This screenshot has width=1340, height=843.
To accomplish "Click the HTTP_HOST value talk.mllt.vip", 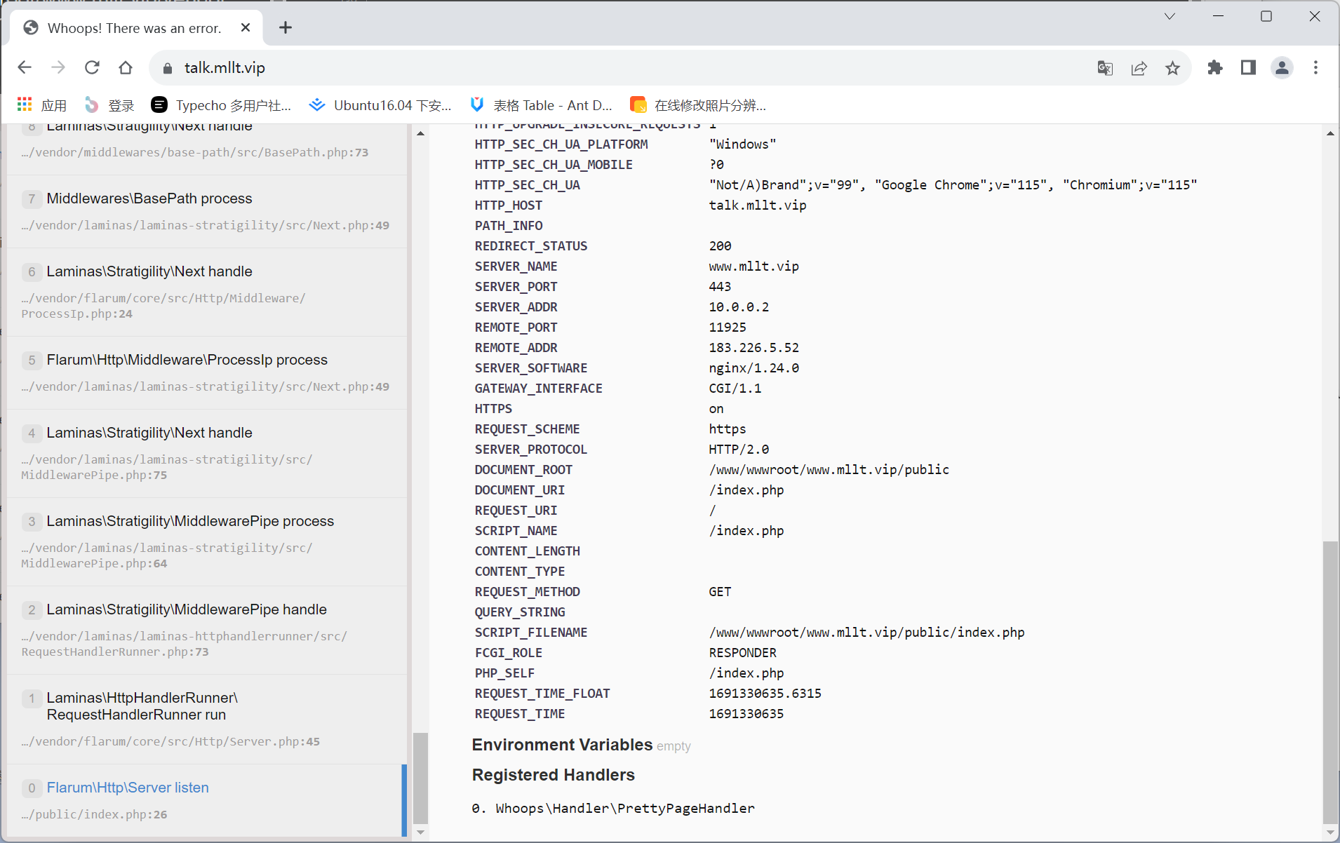I will click(757, 205).
